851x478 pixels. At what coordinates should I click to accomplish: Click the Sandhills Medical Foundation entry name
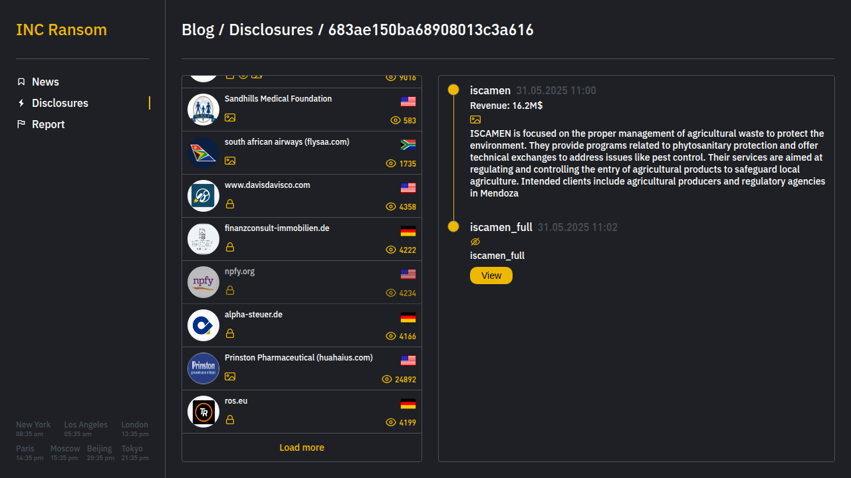(x=278, y=99)
